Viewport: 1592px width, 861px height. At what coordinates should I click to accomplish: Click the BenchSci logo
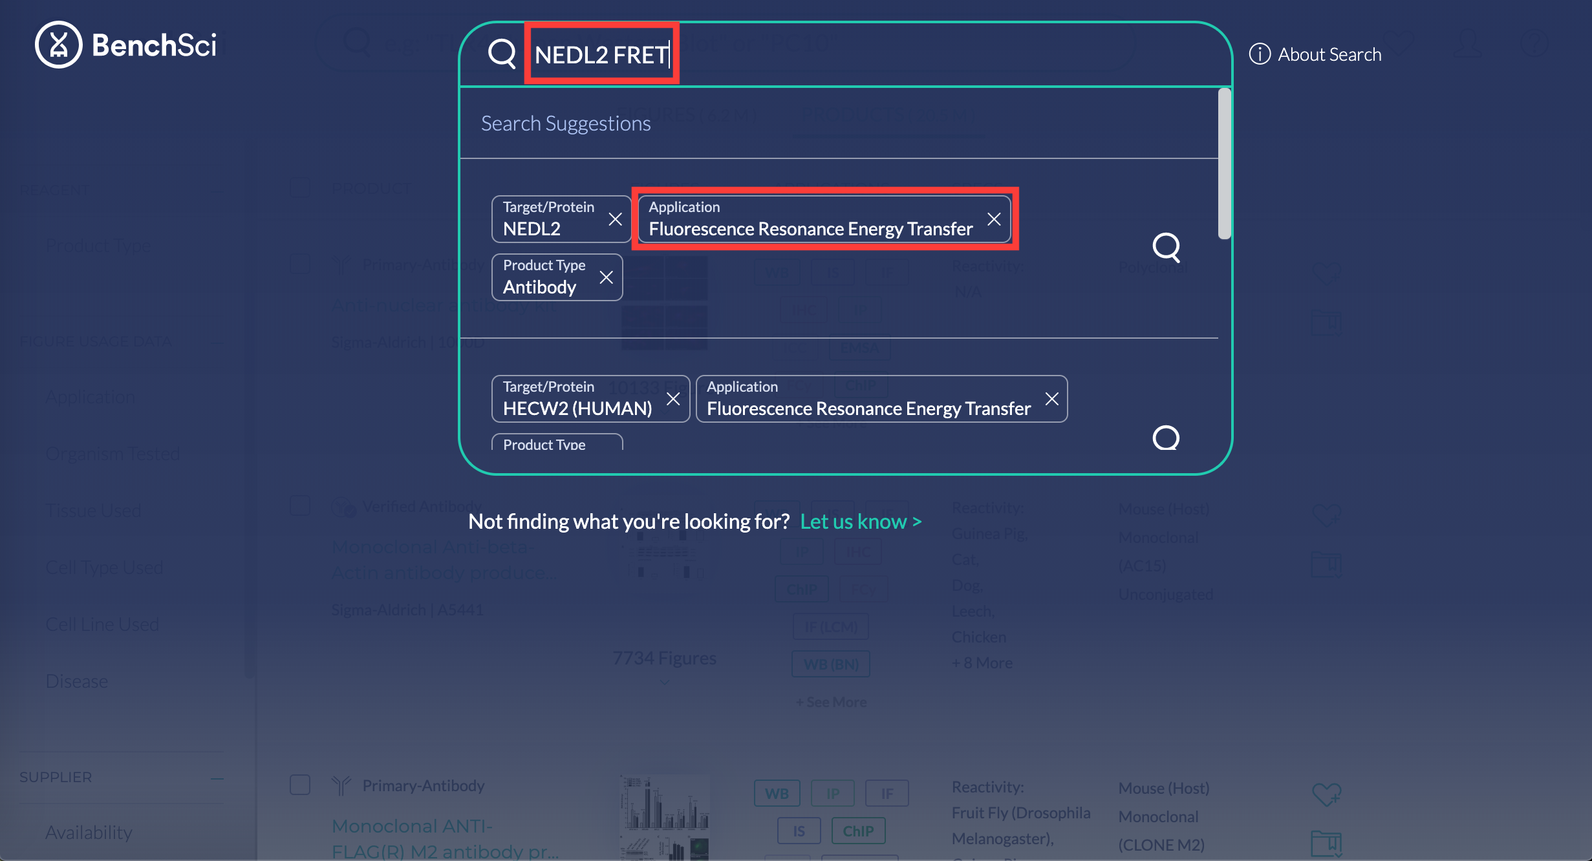tap(126, 45)
